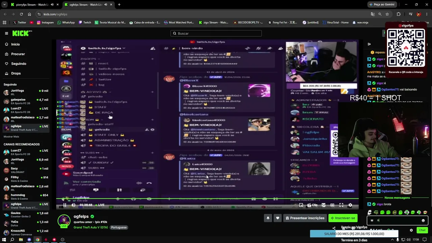Screen dimensions: 432x243
Task: Open the Twitch bookmark
Action: coord(85,23)
